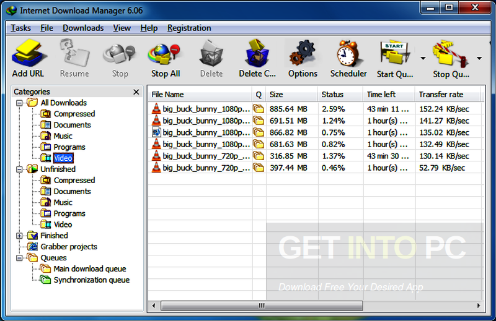Open the Tasks menu
Viewport: 496px width, 321px height.
pos(21,28)
